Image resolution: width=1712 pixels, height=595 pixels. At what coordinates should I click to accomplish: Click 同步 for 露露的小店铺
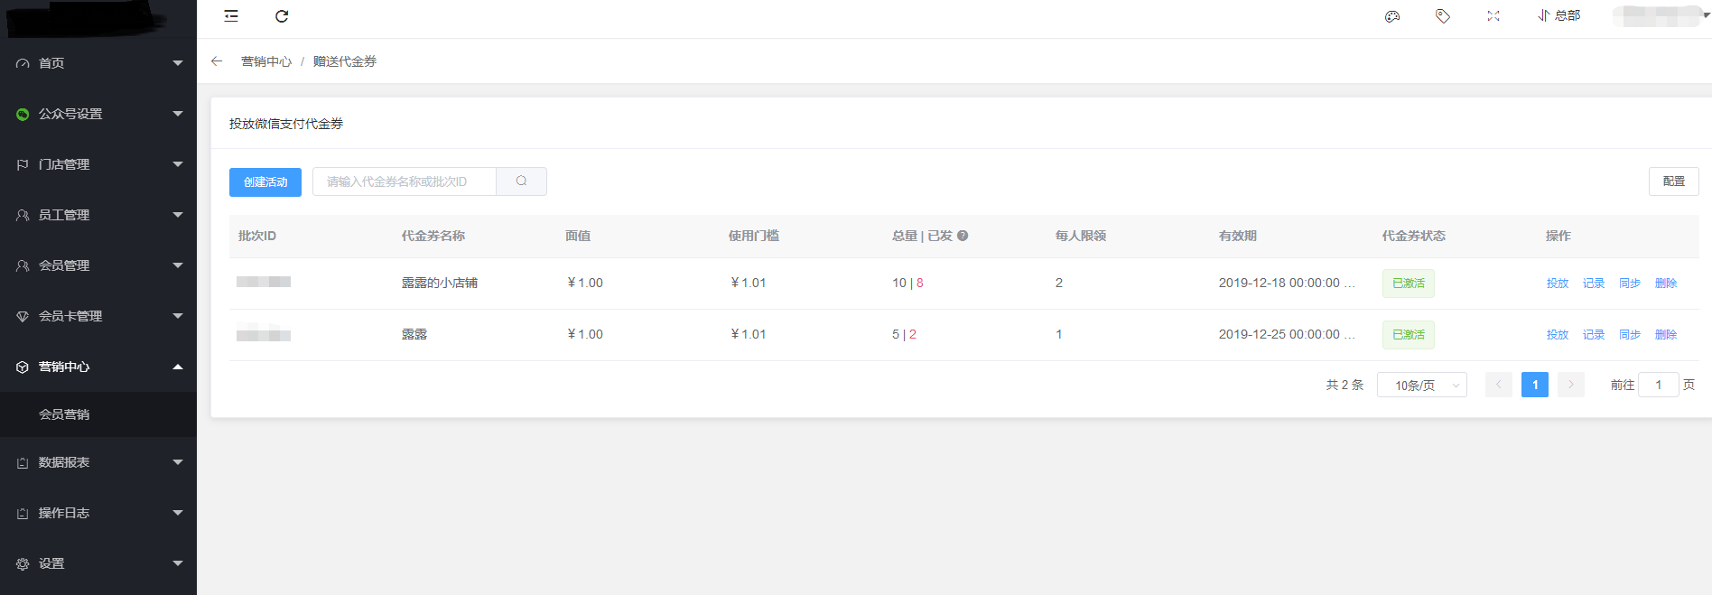pos(1630,284)
